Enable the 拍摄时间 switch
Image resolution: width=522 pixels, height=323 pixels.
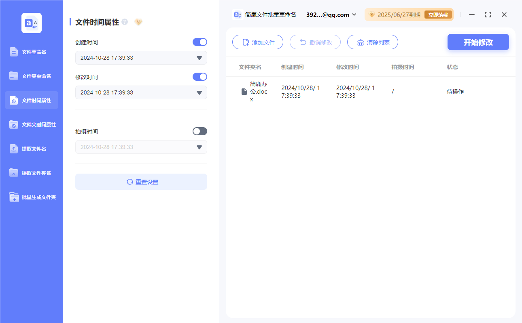[x=199, y=131]
